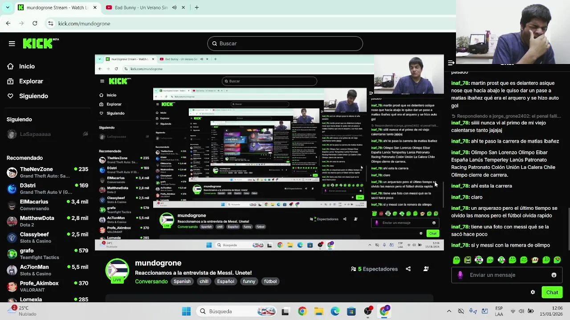
Task: Expand hidden system tray icons chevron
Action: point(449,312)
